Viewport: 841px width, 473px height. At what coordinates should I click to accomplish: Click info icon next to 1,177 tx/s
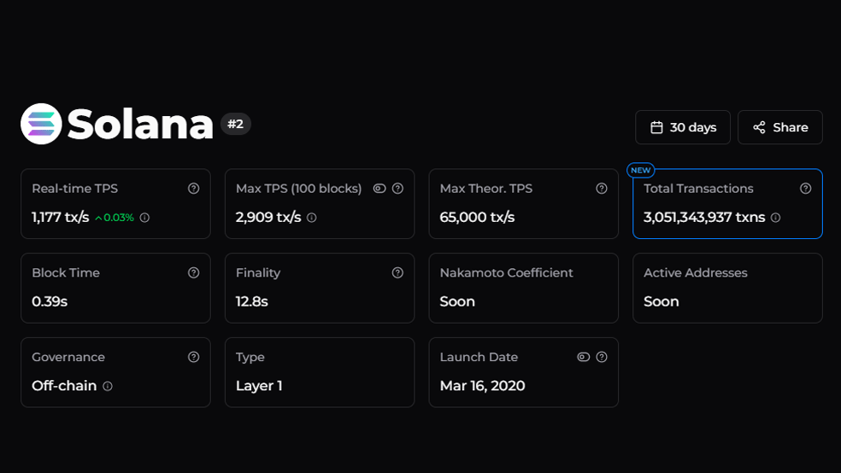(x=144, y=218)
